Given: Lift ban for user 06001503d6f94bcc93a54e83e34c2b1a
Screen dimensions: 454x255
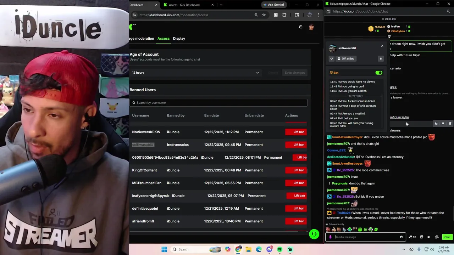Looking at the screenshot, I should coord(300,157).
